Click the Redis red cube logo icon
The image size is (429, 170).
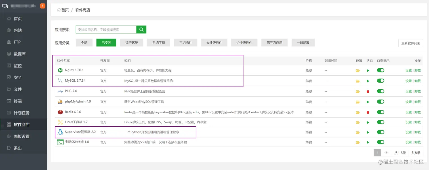60,112
